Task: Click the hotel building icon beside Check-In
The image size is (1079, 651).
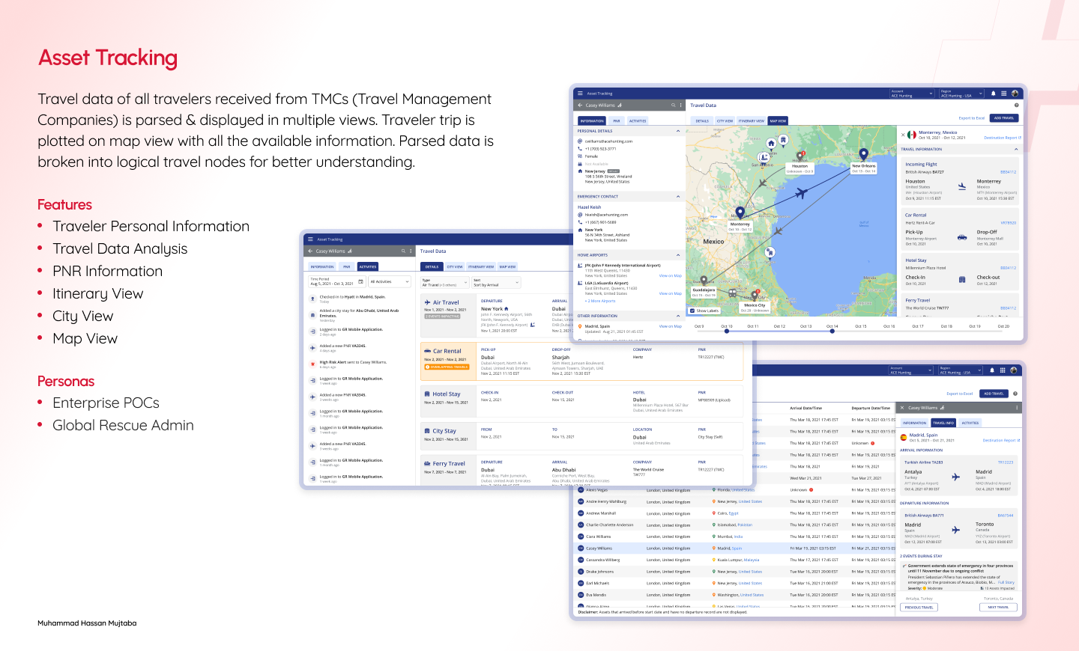Action: (963, 278)
